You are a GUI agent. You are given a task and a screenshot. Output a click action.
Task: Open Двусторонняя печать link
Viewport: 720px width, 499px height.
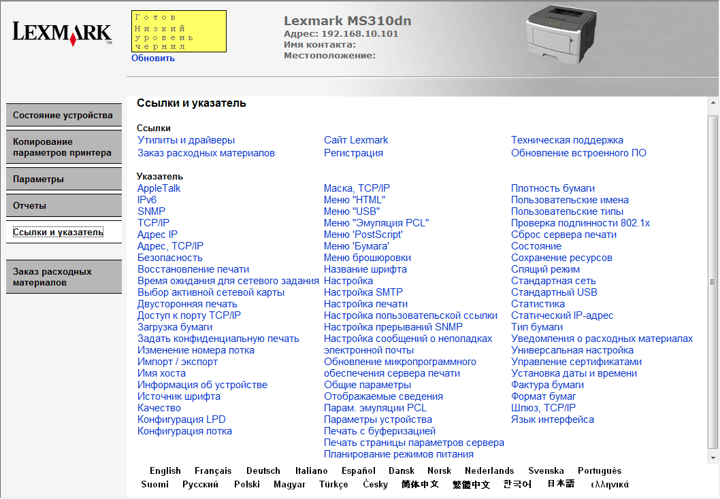coord(187,304)
